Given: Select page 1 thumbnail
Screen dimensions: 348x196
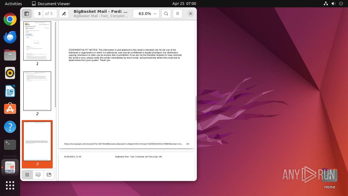Looking at the screenshot, I should tap(37, 41).
